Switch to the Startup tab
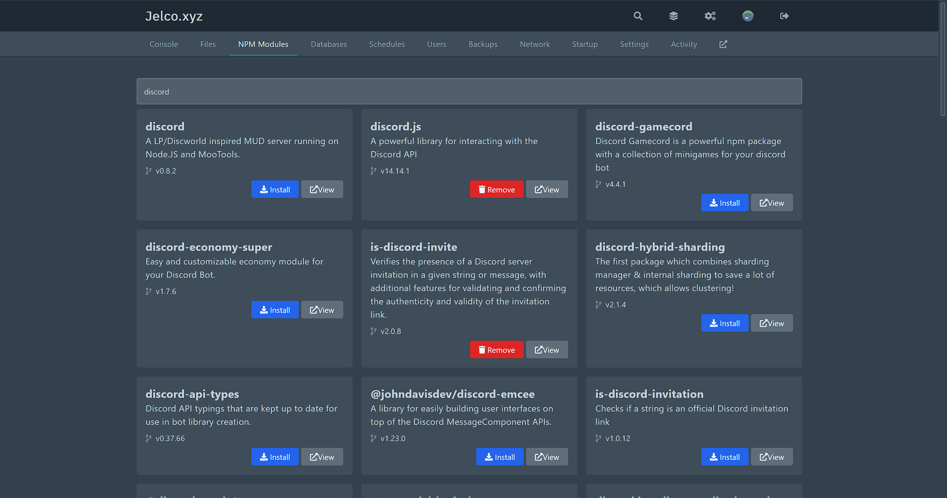The width and height of the screenshot is (947, 498). pos(585,44)
